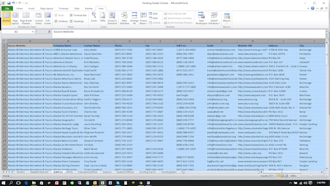This screenshot has height=186, width=330.
Task: Select column D header
Action: tap(130, 41)
